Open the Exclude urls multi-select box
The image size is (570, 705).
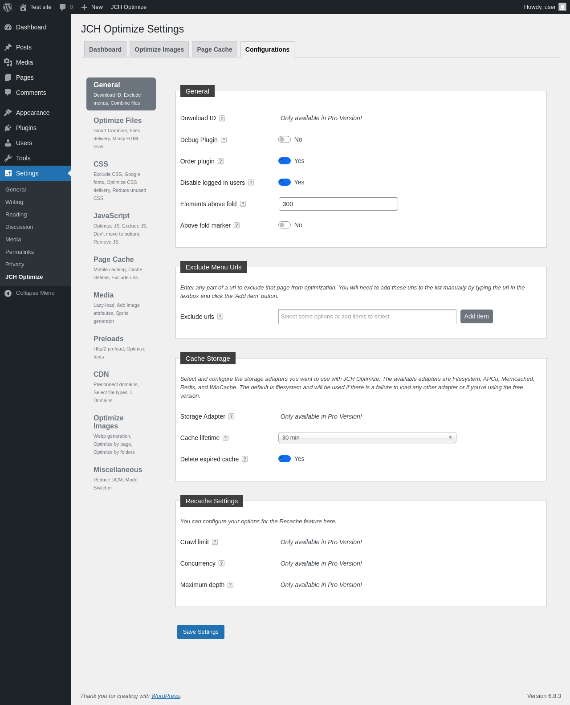(x=367, y=317)
